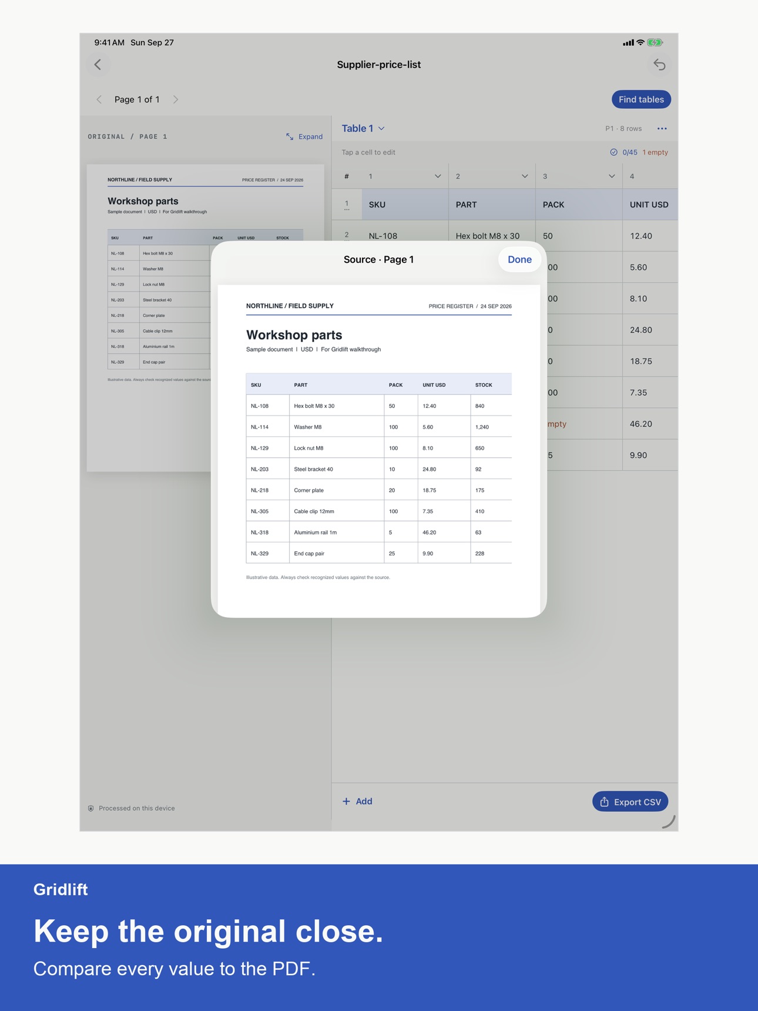758x1011 pixels.
Task: Tap Steel bracket 40 in the source popup
Action: [x=313, y=469]
